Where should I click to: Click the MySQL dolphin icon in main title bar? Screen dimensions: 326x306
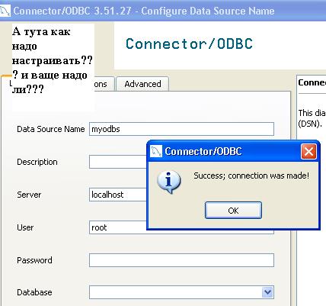pos(5,11)
